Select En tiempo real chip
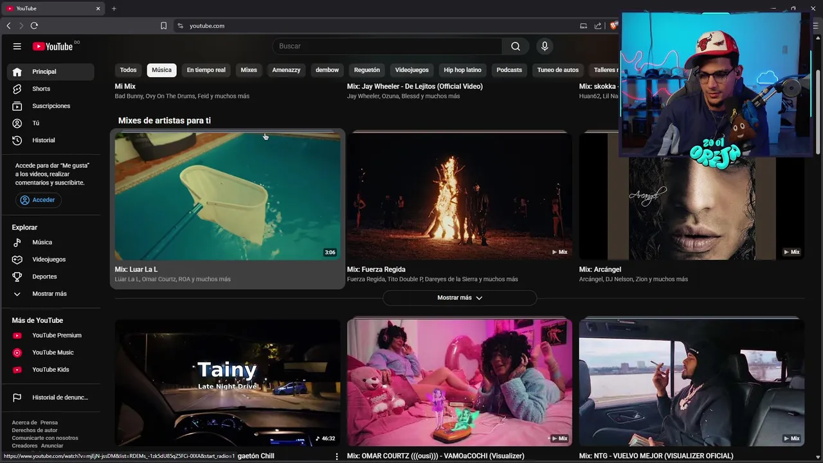Image resolution: width=823 pixels, height=463 pixels. (206, 70)
